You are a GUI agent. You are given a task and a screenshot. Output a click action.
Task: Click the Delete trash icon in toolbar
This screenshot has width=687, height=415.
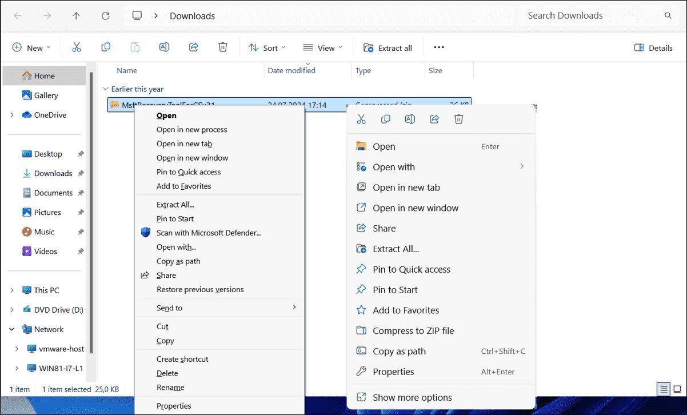point(223,47)
